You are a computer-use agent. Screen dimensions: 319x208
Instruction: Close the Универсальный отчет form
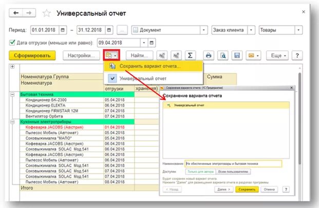tap(304, 12)
